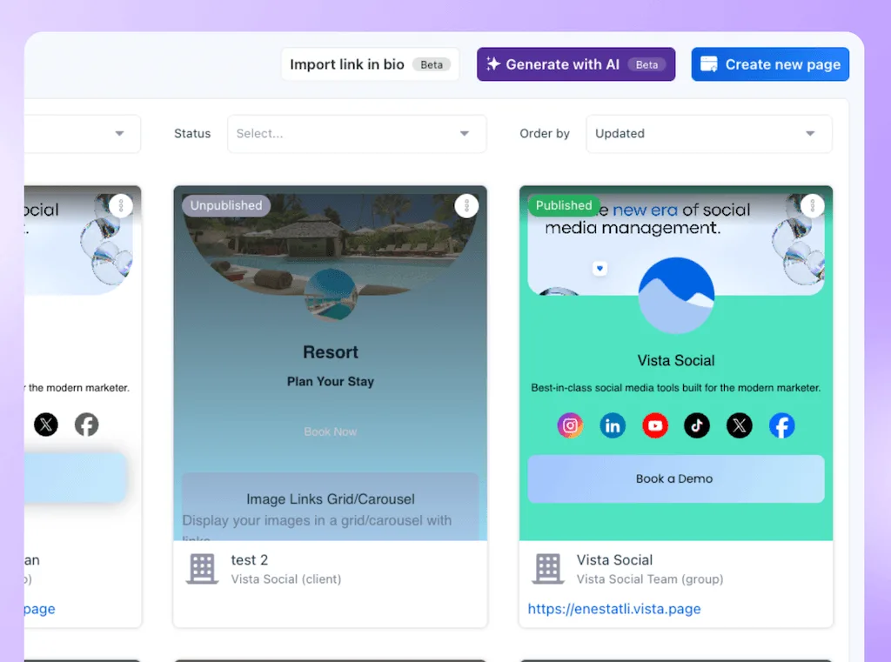Open three-dot menu on the leftmost partial card
The image size is (891, 662).
[121, 205]
